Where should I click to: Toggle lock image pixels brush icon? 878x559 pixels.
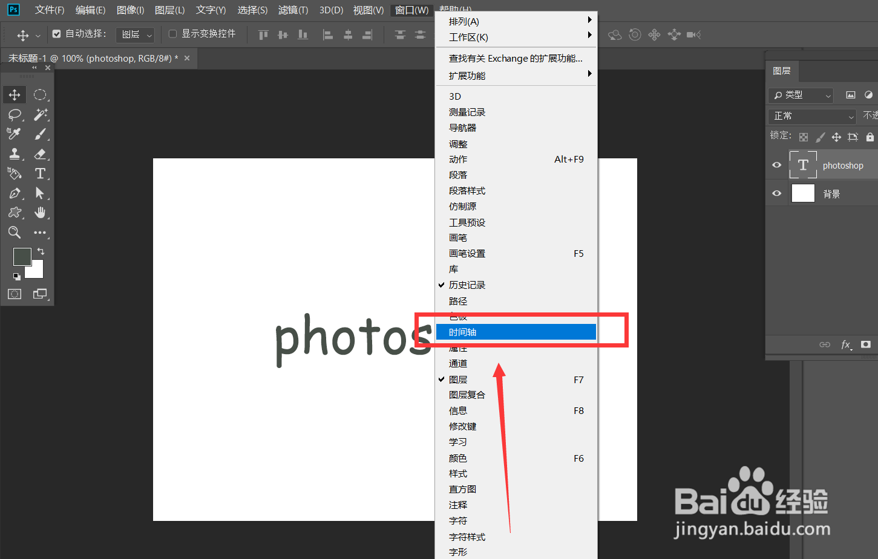[x=820, y=137]
